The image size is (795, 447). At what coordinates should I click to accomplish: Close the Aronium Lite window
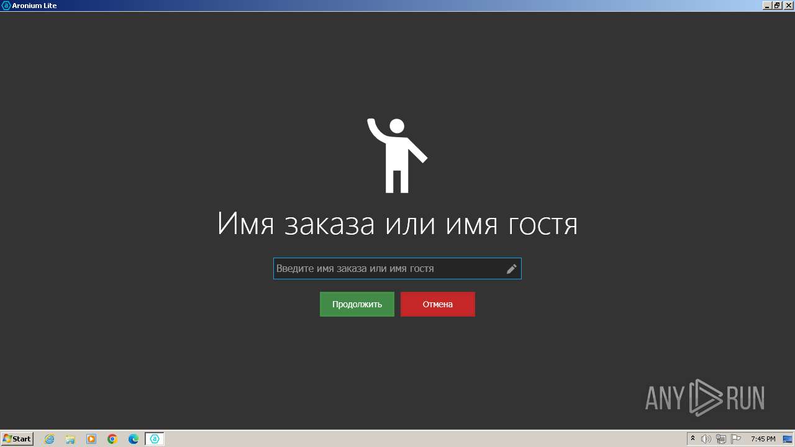[x=788, y=6]
